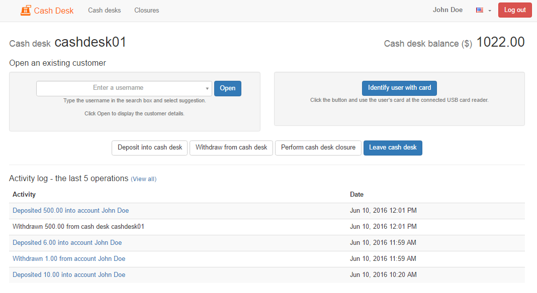Click the blue Open button

(227, 88)
